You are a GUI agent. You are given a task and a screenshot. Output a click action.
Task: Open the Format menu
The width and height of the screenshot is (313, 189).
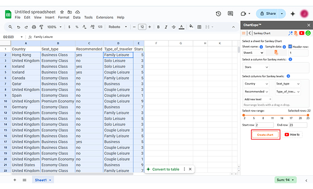click(64, 17)
